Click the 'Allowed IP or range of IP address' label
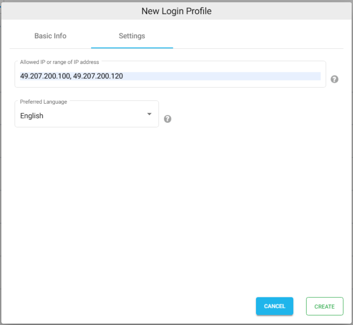This screenshot has width=353, height=325. [59, 62]
